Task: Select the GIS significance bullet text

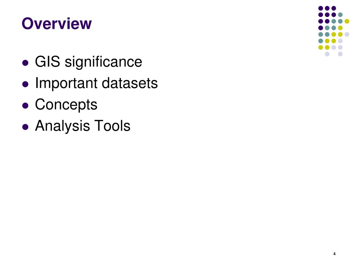Action: pos(89,62)
